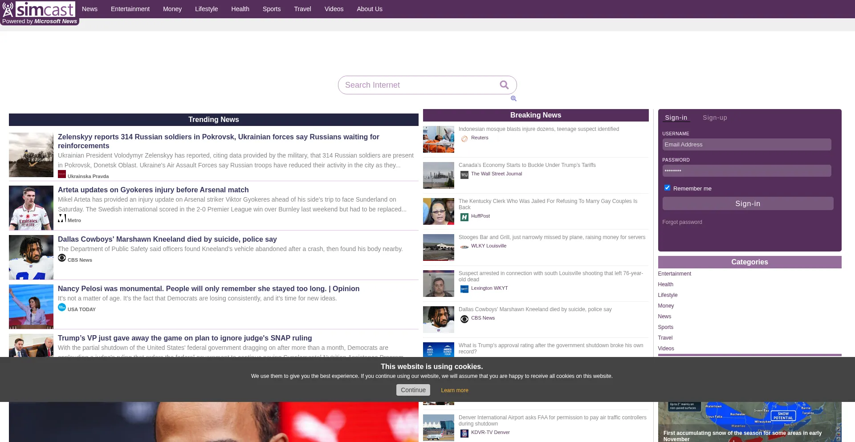Select Lifestyle in the Categories list
The width and height of the screenshot is (855, 442).
pos(668,295)
